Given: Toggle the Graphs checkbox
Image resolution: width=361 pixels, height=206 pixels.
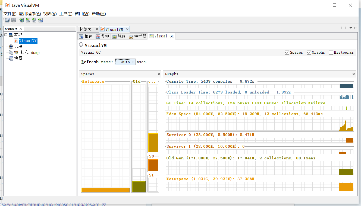Looking at the screenshot, I should 309,52.
